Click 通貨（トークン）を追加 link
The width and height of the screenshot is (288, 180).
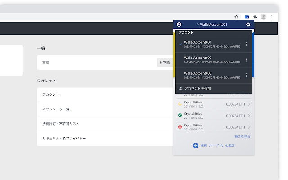point(217,145)
